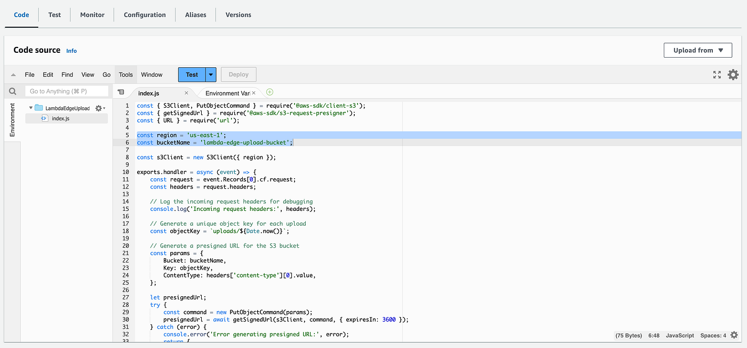747x348 pixels.
Task: Open the Monitor tab
Action: [x=92, y=14]
